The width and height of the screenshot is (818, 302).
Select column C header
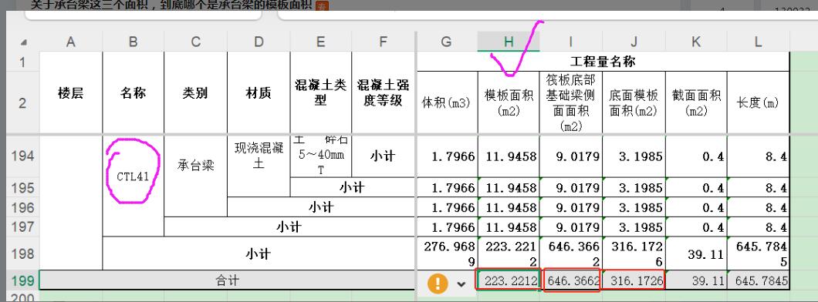click(196, 42)
